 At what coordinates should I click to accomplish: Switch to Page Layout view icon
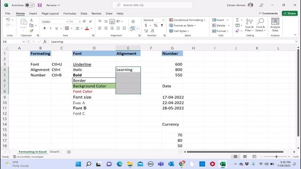coord(245,156)
